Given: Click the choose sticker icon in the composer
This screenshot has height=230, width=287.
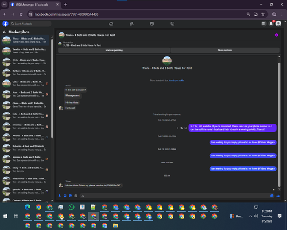Looking at the screenshot, I should click(x=71, y=195).
